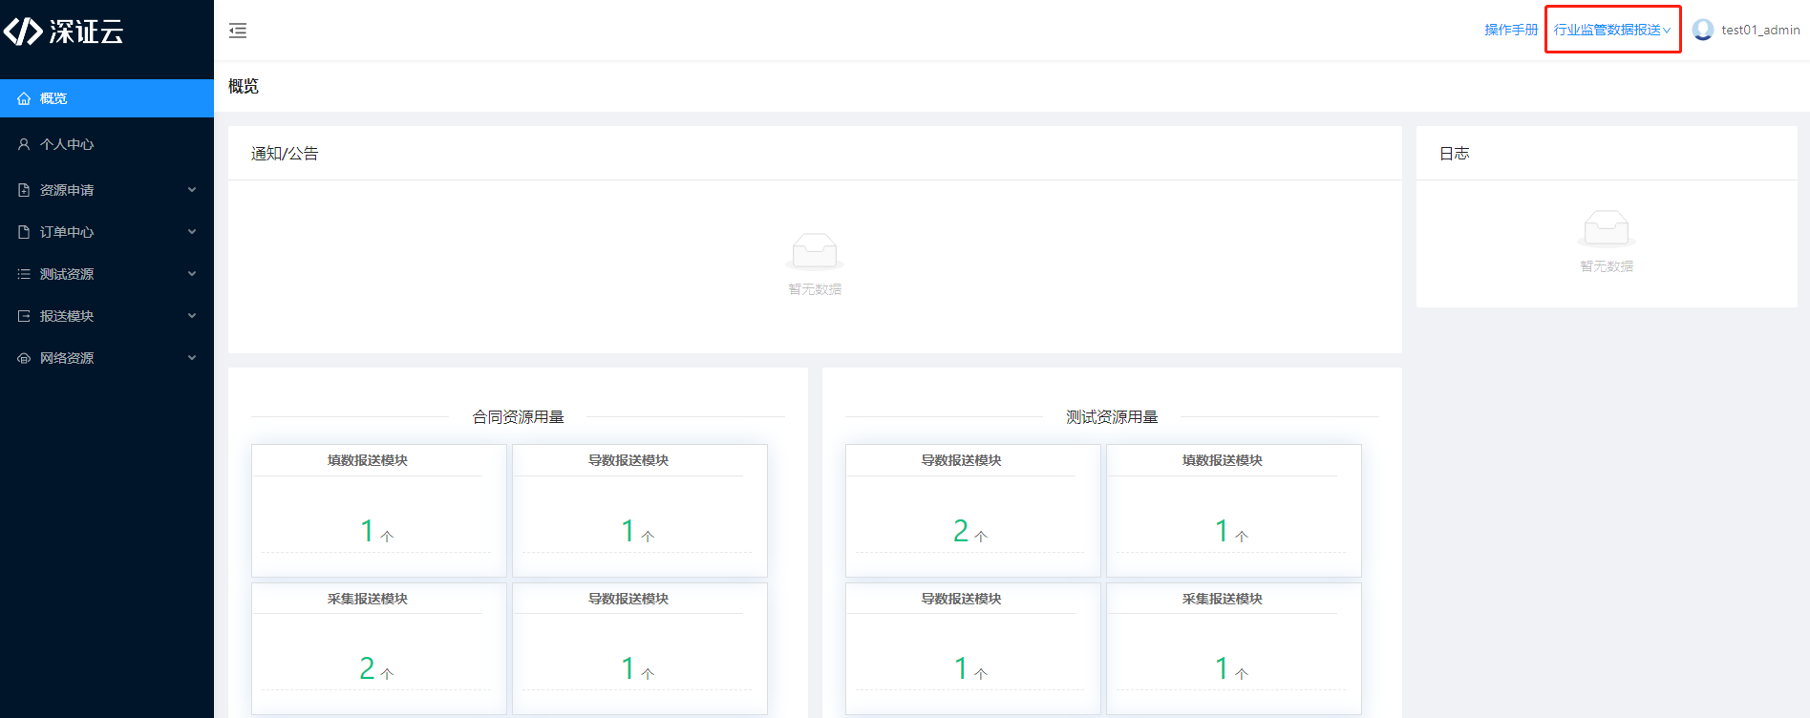
Task: Go to 个人中心 in the sidebar
Action: [107, 144]
